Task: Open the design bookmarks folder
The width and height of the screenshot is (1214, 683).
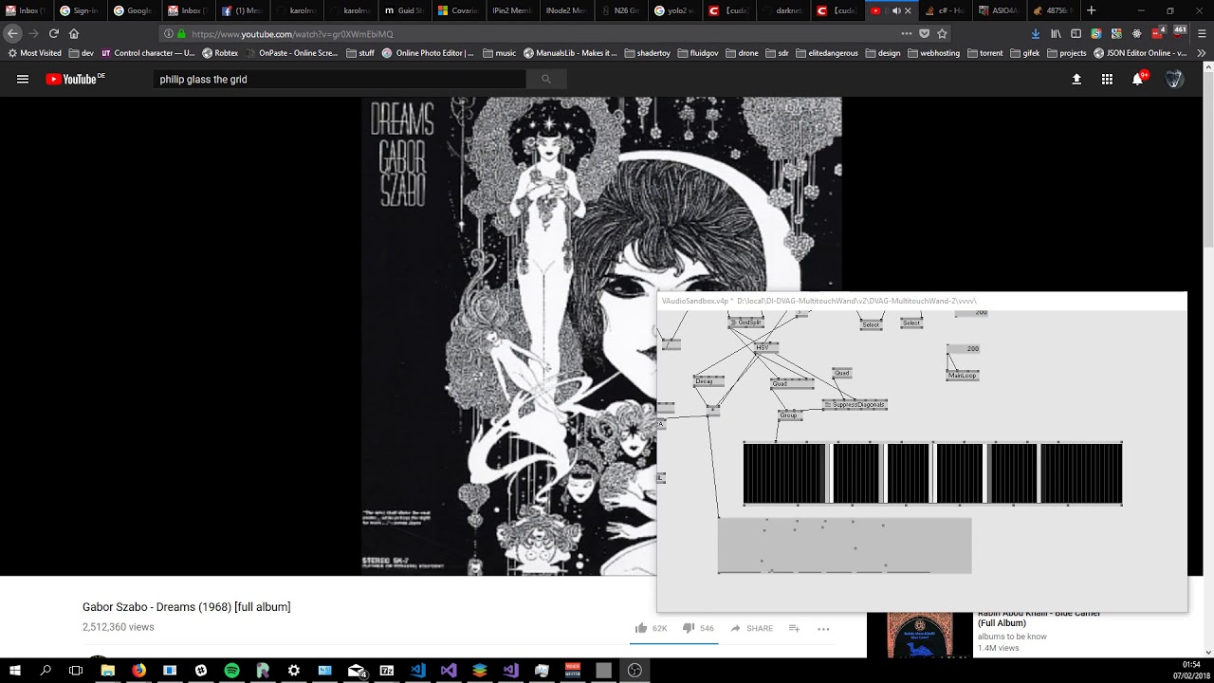Action: pos(882,53)
